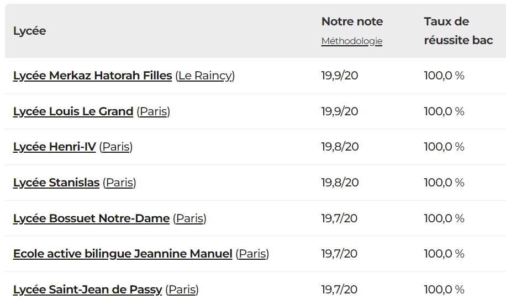The height and width of the screenshot is (305, 506).
Task: Click Paris link beside Saint-Jean de Passy
Action: (x=182, y=290)
